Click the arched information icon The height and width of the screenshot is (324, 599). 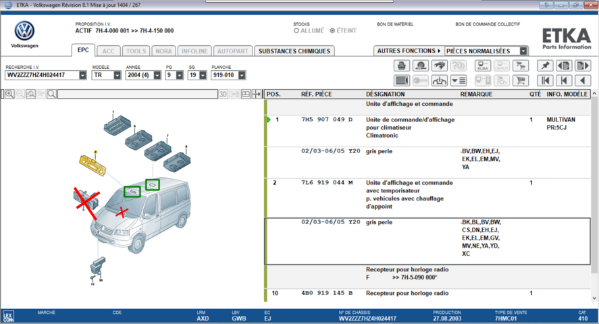click(440, 80)
